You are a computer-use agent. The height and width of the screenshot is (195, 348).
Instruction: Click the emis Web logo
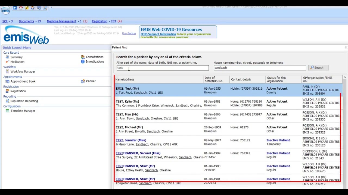tap(26, 35)
